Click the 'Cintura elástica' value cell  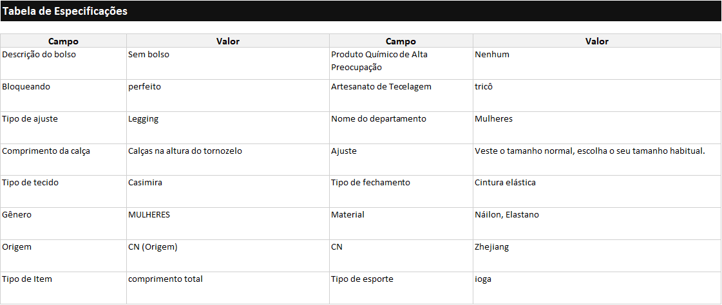click(x=505, y=183)
